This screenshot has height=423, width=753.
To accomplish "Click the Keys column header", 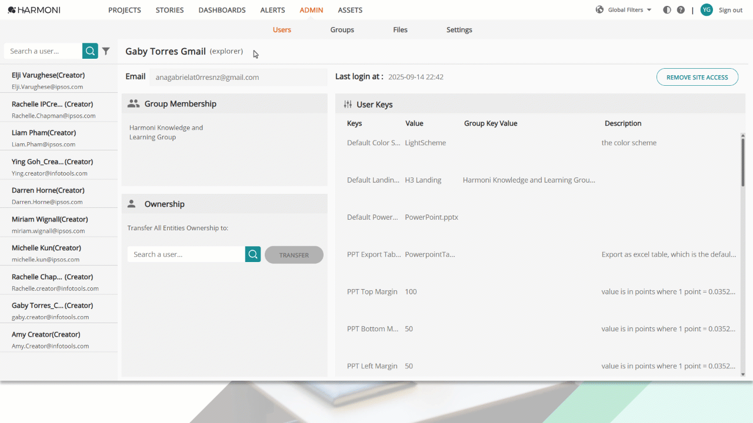I will (355, 123).
